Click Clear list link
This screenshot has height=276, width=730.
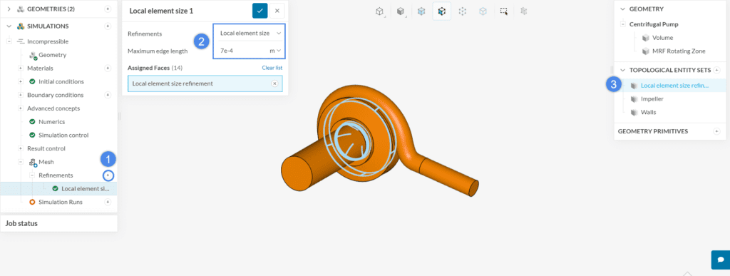[x=272, y=68]
